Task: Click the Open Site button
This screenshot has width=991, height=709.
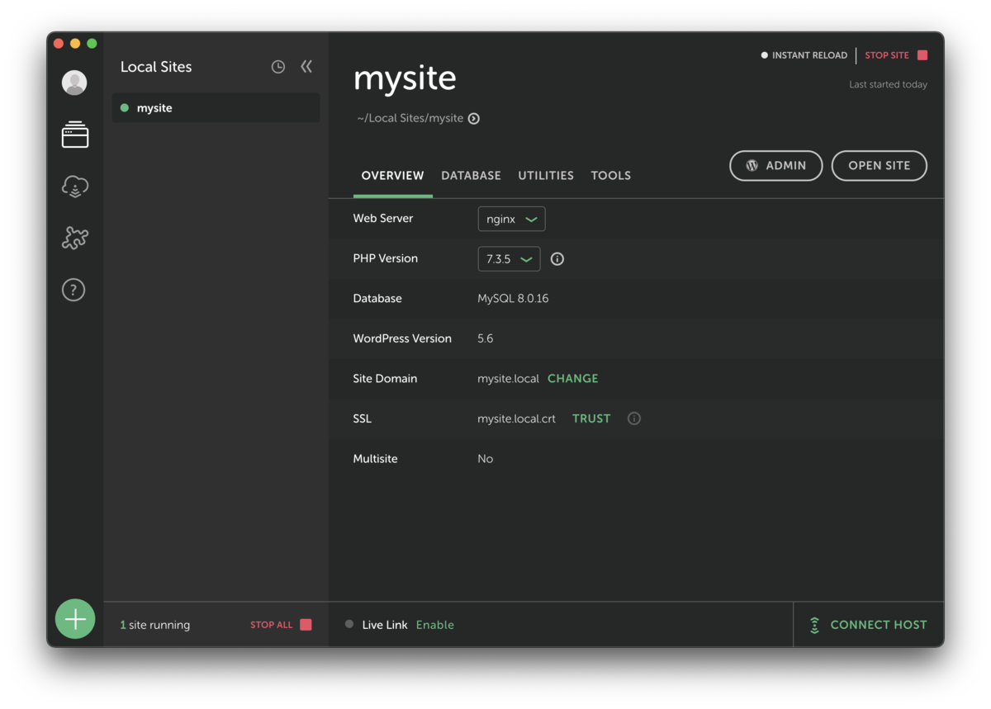Action: coord(879,165)
